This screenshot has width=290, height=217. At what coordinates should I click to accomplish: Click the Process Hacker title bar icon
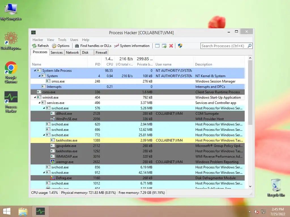point(33,33)
